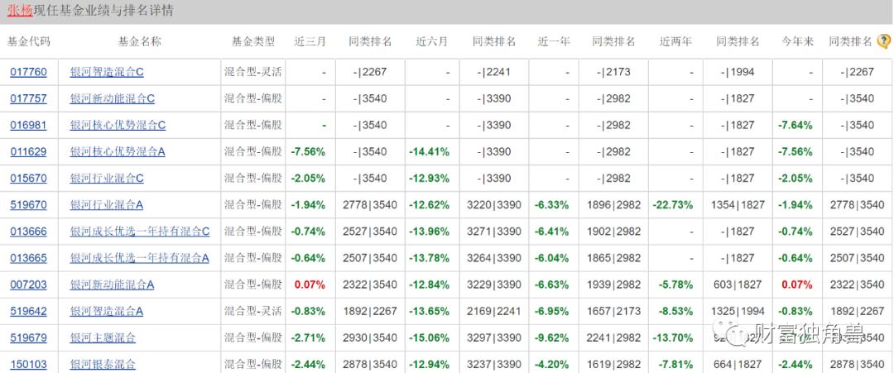Open fund code 016981 link
Viewport: 894px width, 373px height.
tap(28, 125)
